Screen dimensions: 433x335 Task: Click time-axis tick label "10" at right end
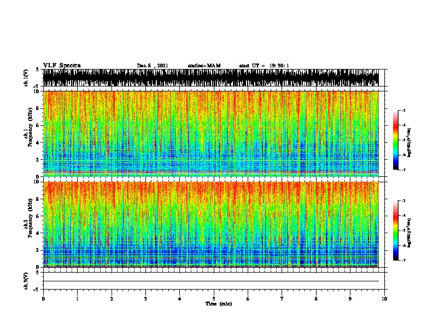pyautogui.click(x=384, y=299)
